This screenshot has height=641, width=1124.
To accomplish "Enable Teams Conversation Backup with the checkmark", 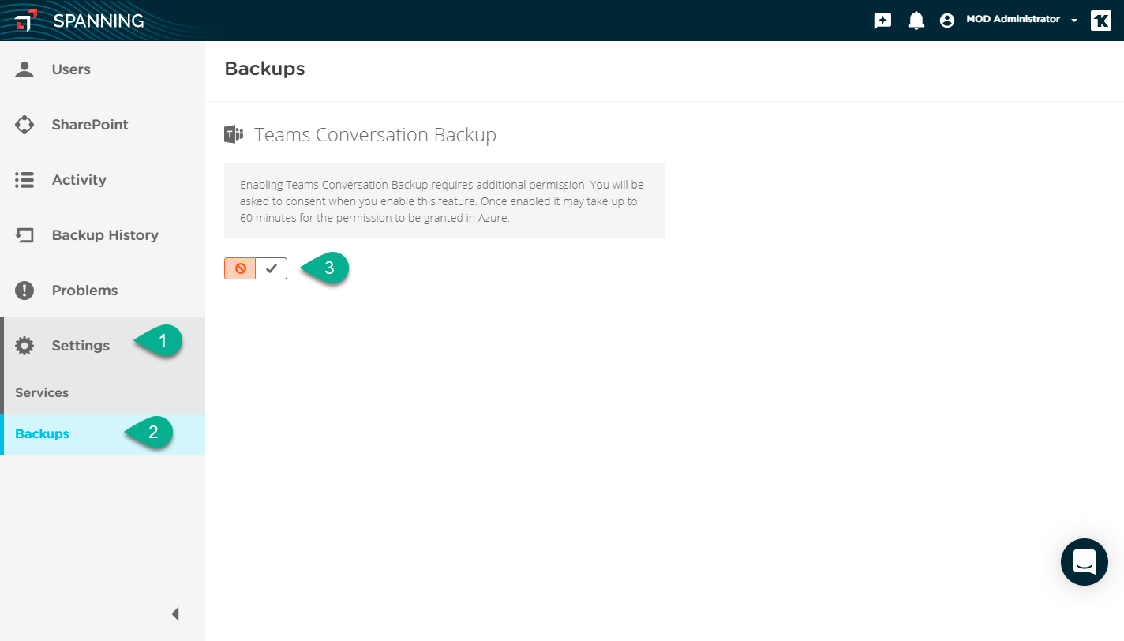I will coord(272,268).
